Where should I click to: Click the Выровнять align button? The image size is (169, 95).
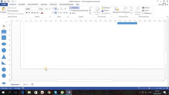click(117, 11)
